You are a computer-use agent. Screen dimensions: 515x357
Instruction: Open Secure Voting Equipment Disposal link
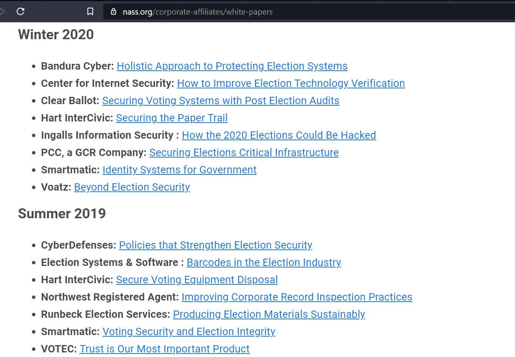(197, 280)
